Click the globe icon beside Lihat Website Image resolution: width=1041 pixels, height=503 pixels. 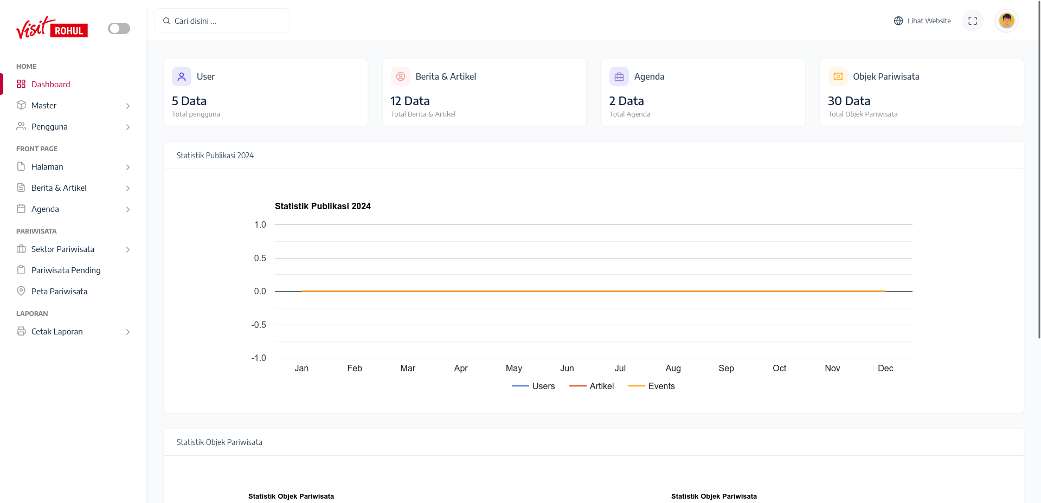pos(898,21)
